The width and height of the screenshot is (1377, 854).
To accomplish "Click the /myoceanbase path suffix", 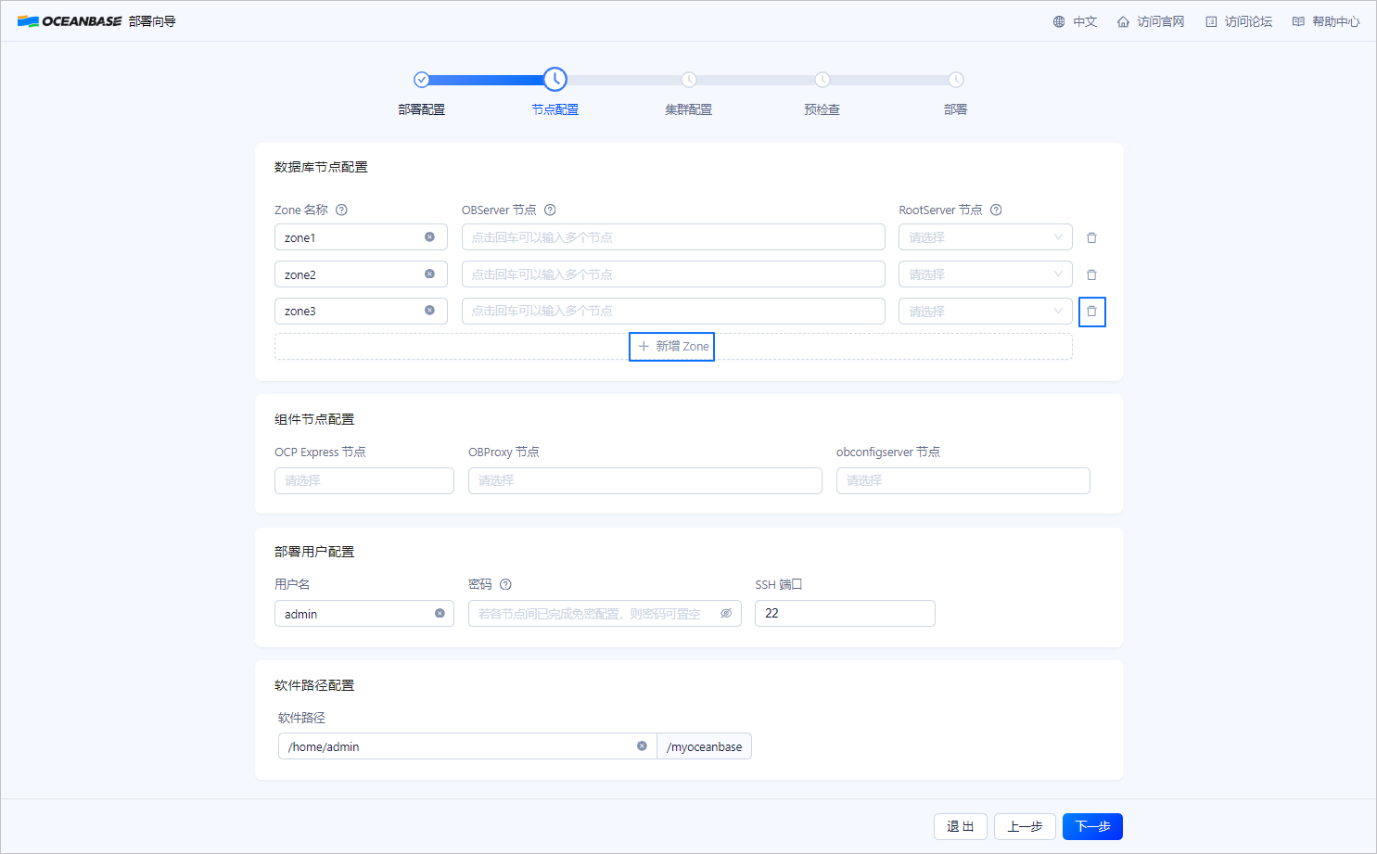I will pyautogui.click(x=705, y=746).
